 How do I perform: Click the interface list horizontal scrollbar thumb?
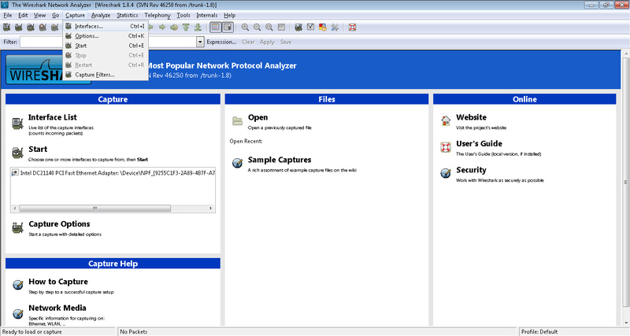coord(94,209)
